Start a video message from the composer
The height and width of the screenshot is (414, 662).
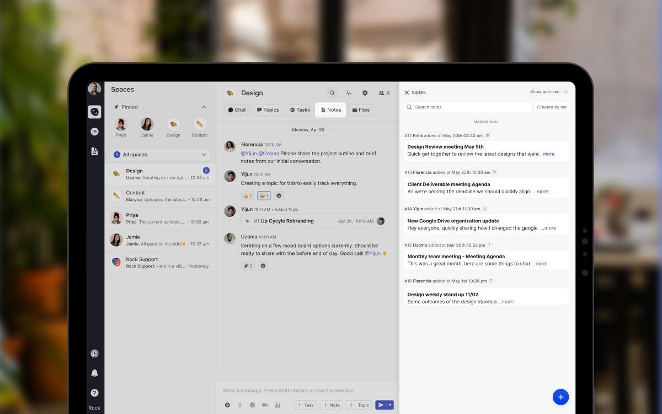coord(265,405)
